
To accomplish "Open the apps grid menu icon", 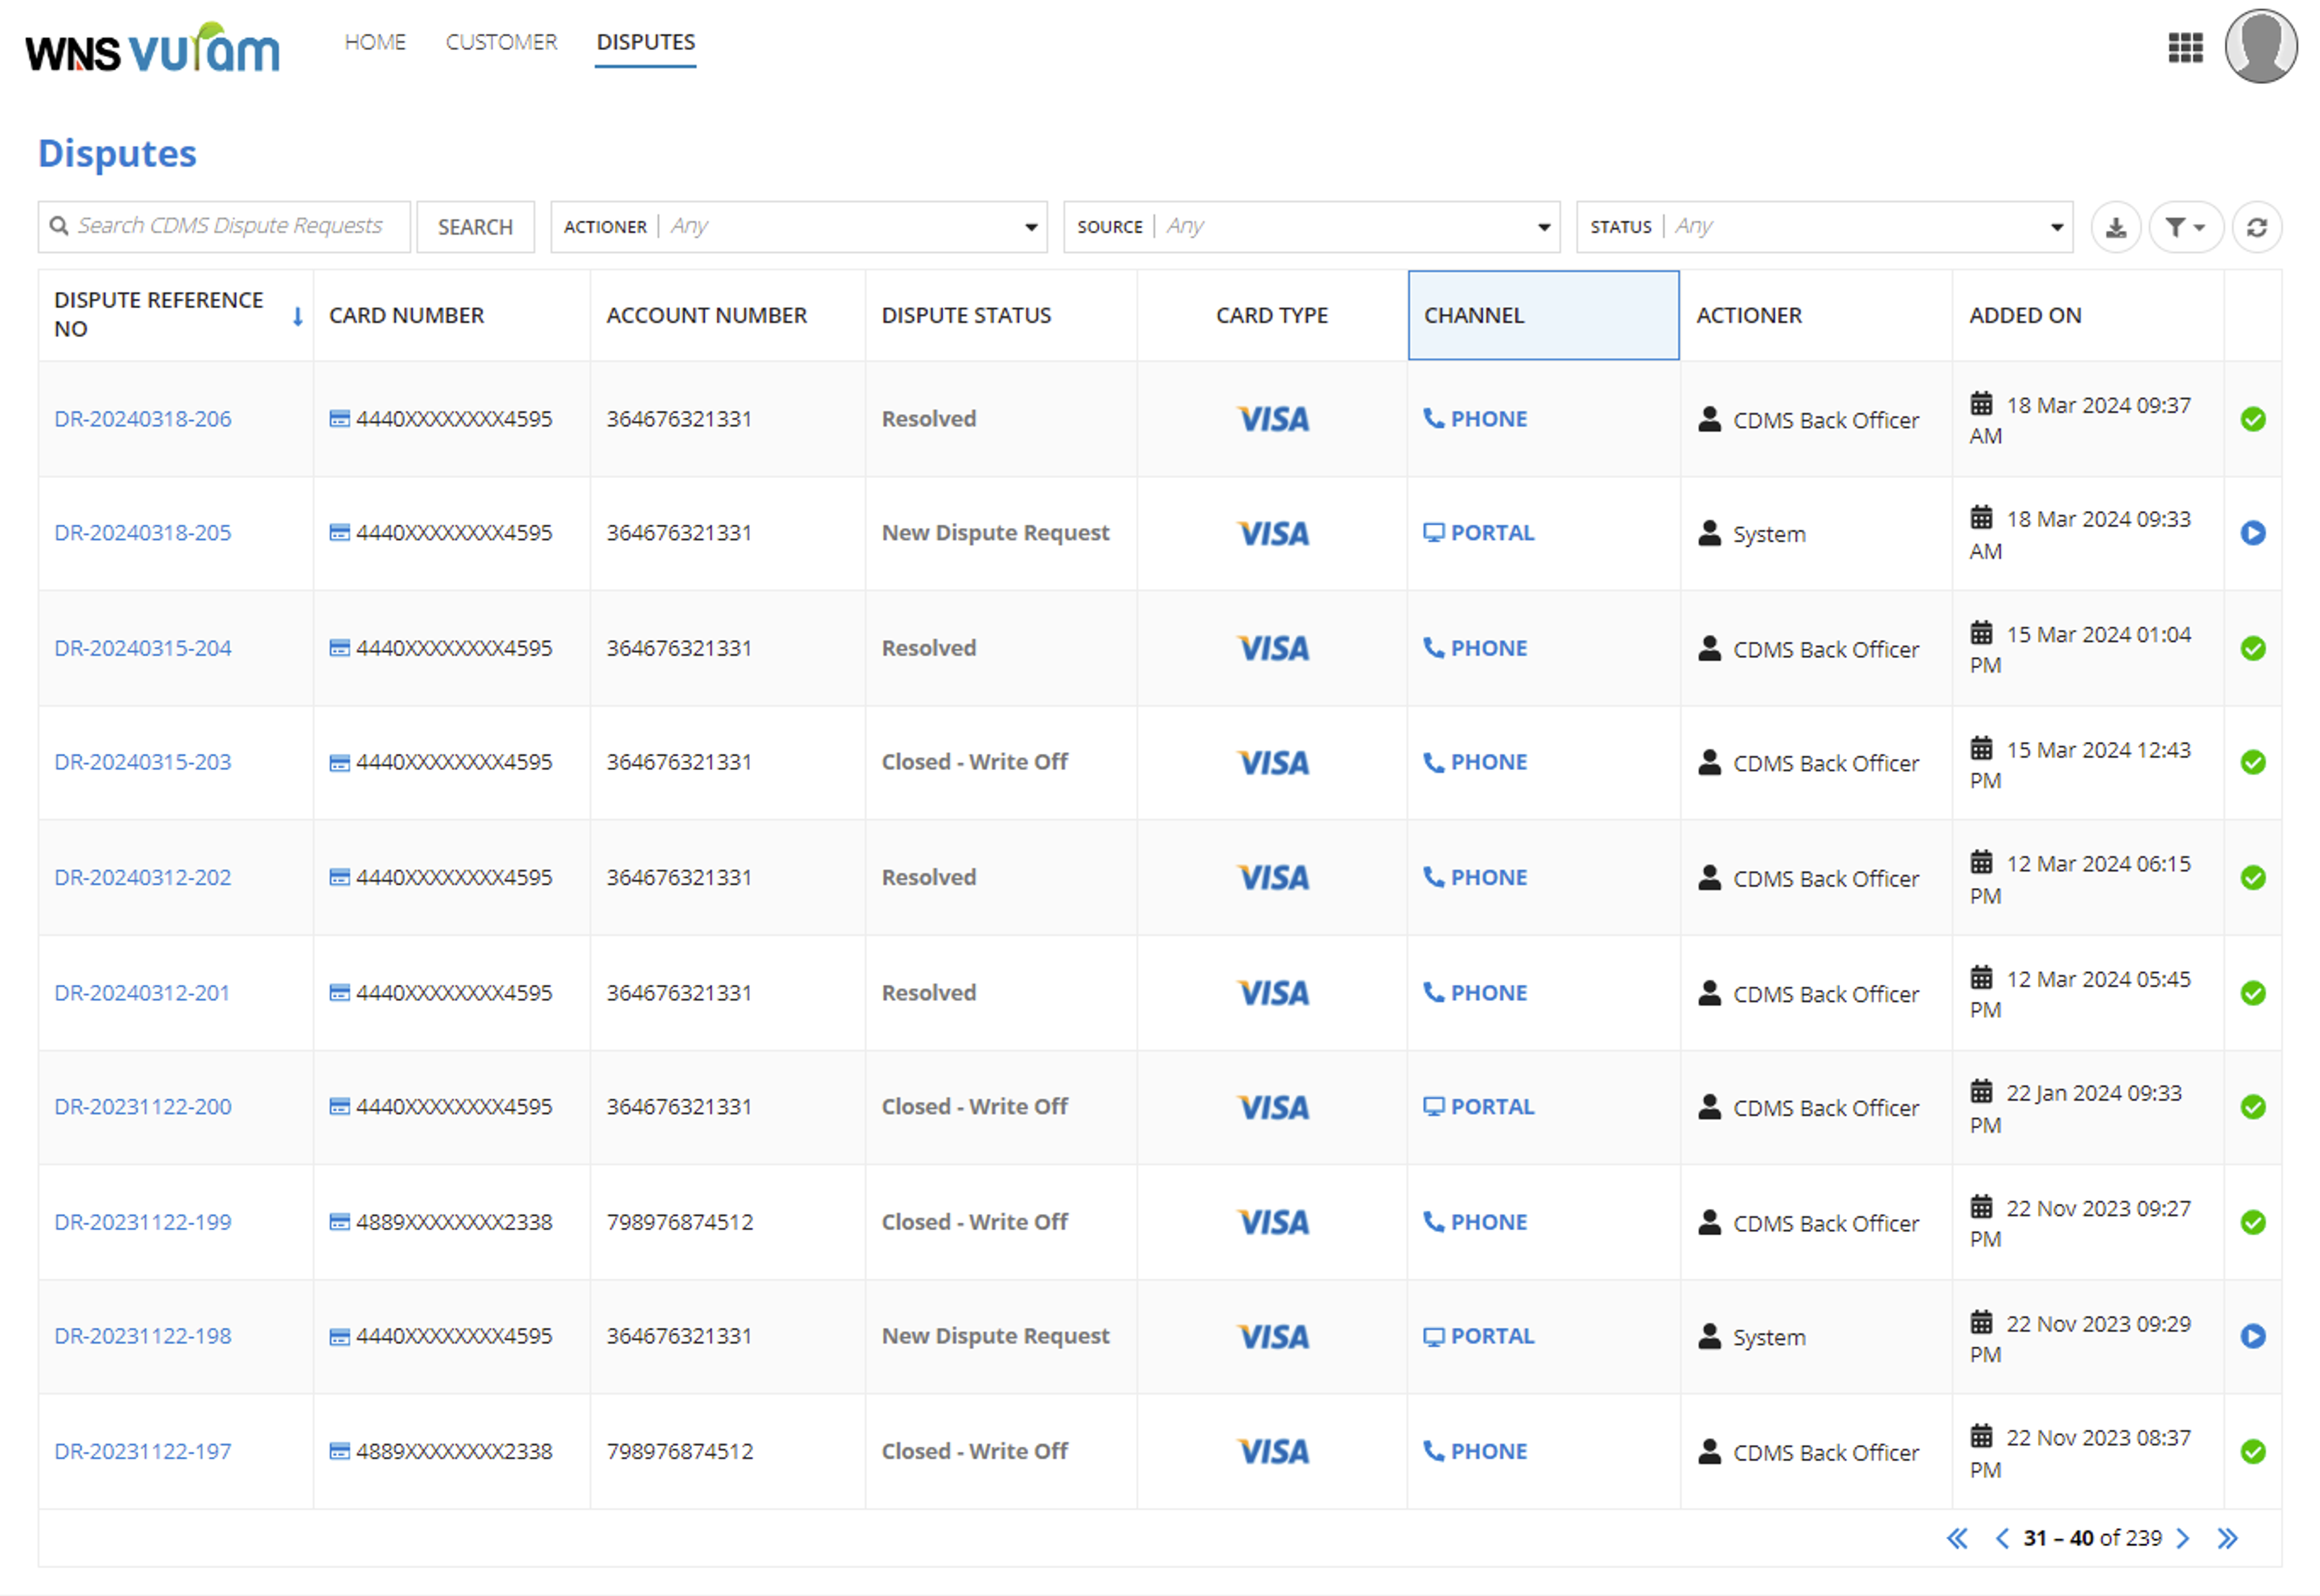I will 2185,47.
